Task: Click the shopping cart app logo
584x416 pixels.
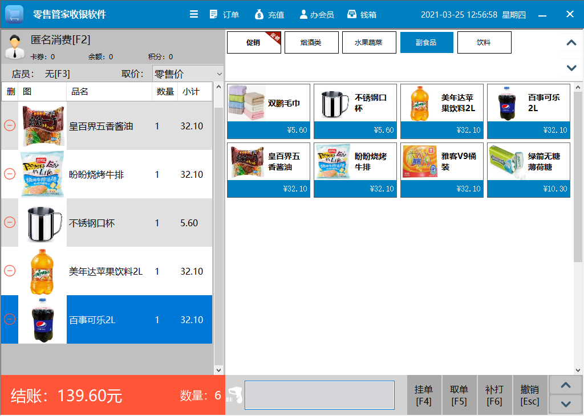Action: tap(14, 14)
